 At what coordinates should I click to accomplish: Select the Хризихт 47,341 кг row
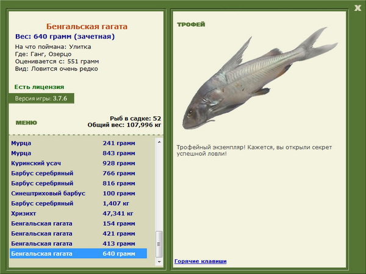pyautogui.click(x=79, y=213)
